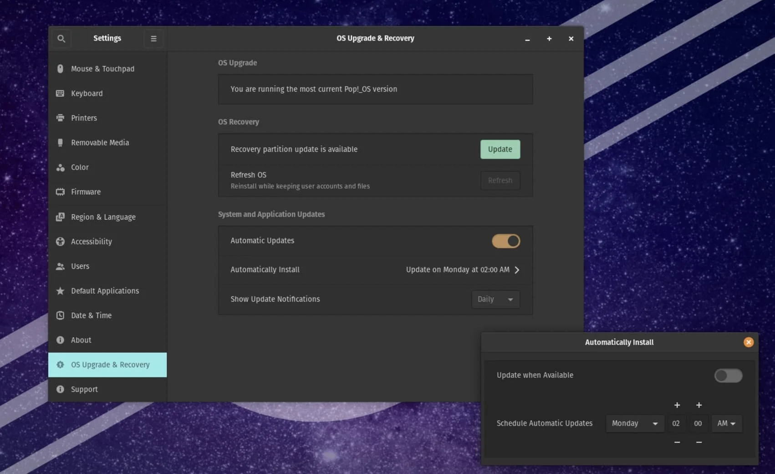Image resolution: width=775 pixels, height=474 pixels.
Task: Enable Update when Available switch
Action: click(728, 376)
